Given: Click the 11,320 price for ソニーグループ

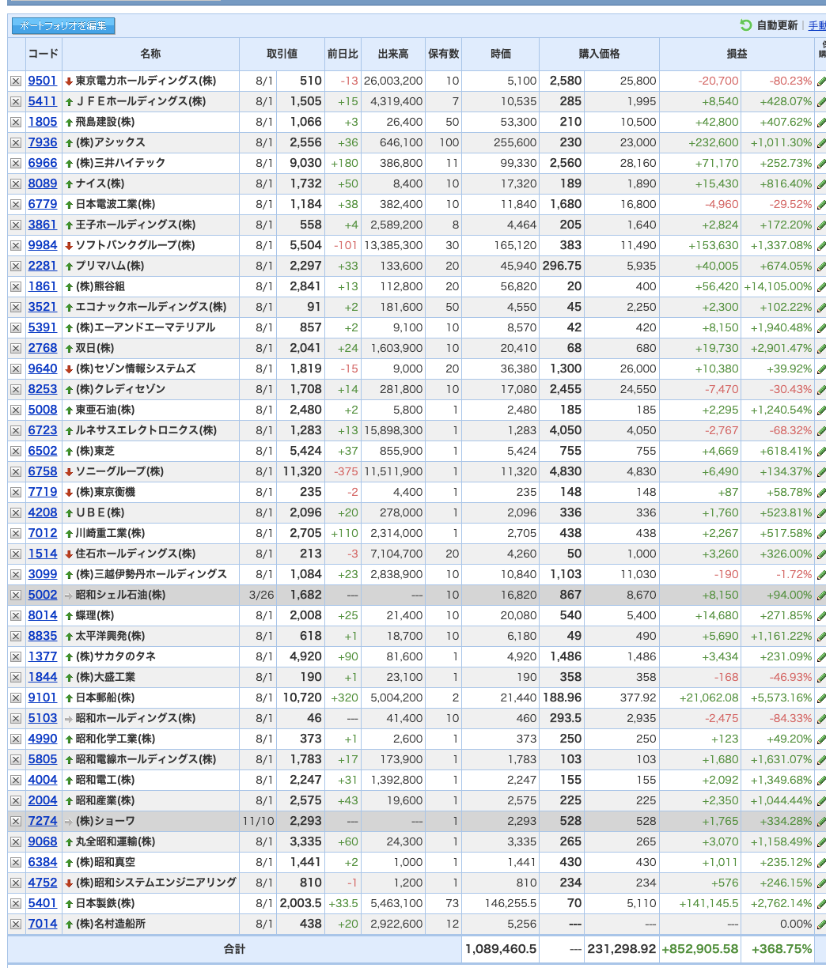Looking at the screenshot, I should (x=302, y=471).
